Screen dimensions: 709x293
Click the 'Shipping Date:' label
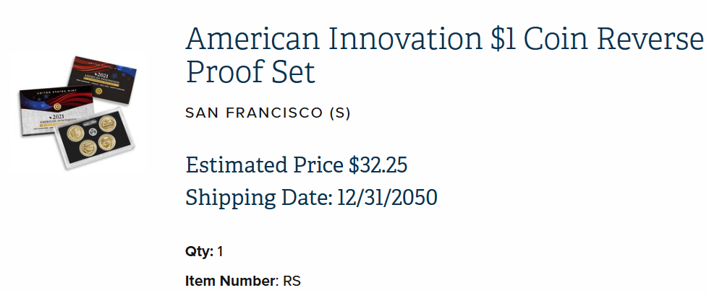coord(258,197)
